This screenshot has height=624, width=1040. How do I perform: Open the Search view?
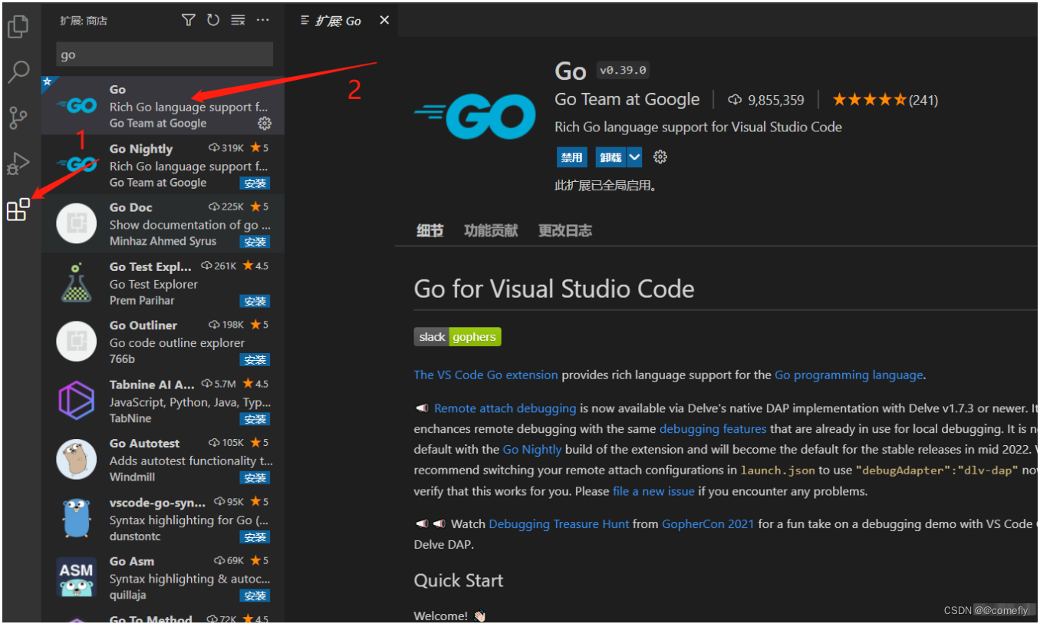tap(18, 71)
